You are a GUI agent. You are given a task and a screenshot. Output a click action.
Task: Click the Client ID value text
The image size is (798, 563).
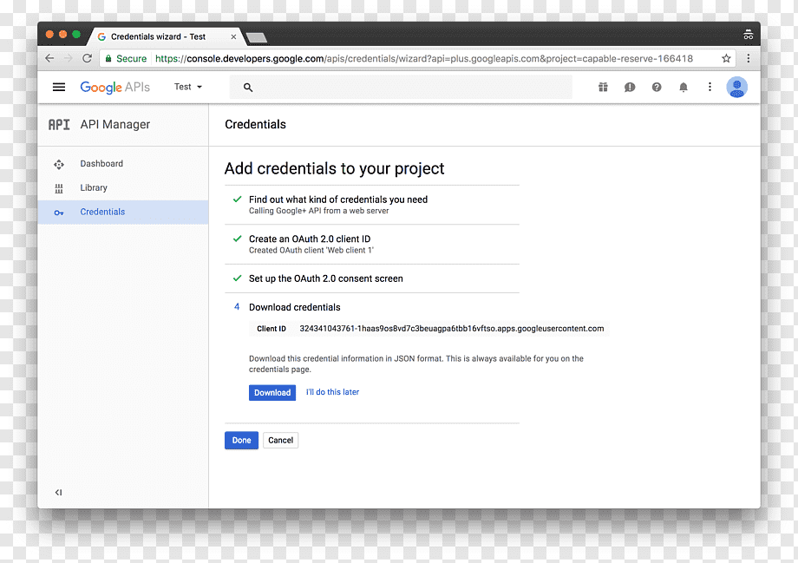451,329
